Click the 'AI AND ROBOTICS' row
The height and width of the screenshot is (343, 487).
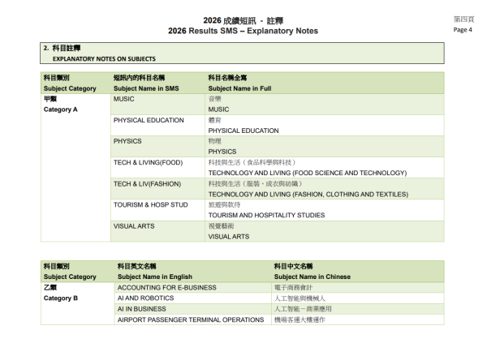coord(279,298)
